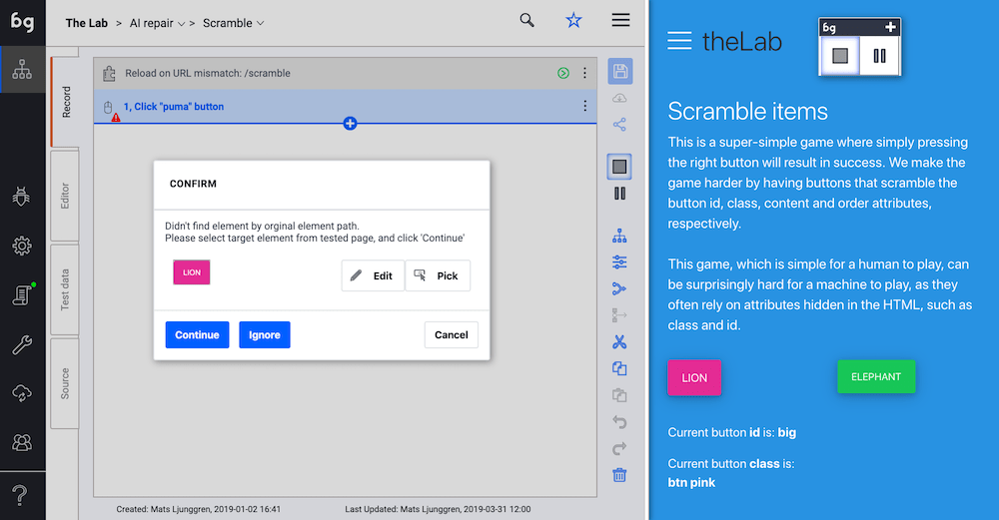Open the cloud sync sidebar icon
Screen dimensions: 999x520
pyautogui.click(x=22, y=393)
